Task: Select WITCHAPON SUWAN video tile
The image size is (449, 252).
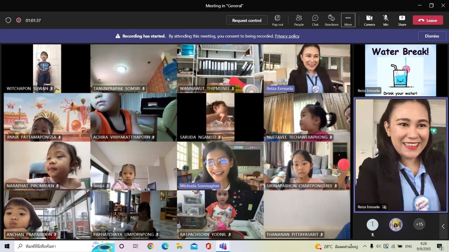Action: click(47, 68)
